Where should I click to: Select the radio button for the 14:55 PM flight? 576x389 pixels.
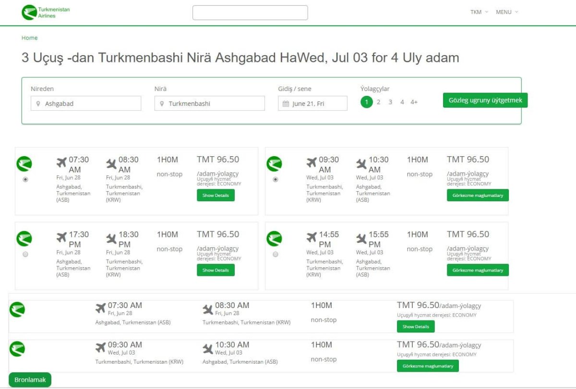coord(275,254)
